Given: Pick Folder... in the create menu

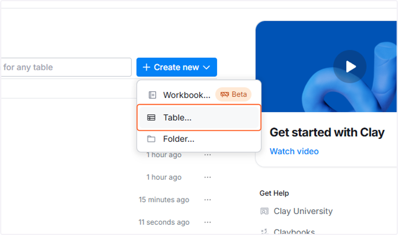Looking at the screenshot, I should click(x=199, y=139).
